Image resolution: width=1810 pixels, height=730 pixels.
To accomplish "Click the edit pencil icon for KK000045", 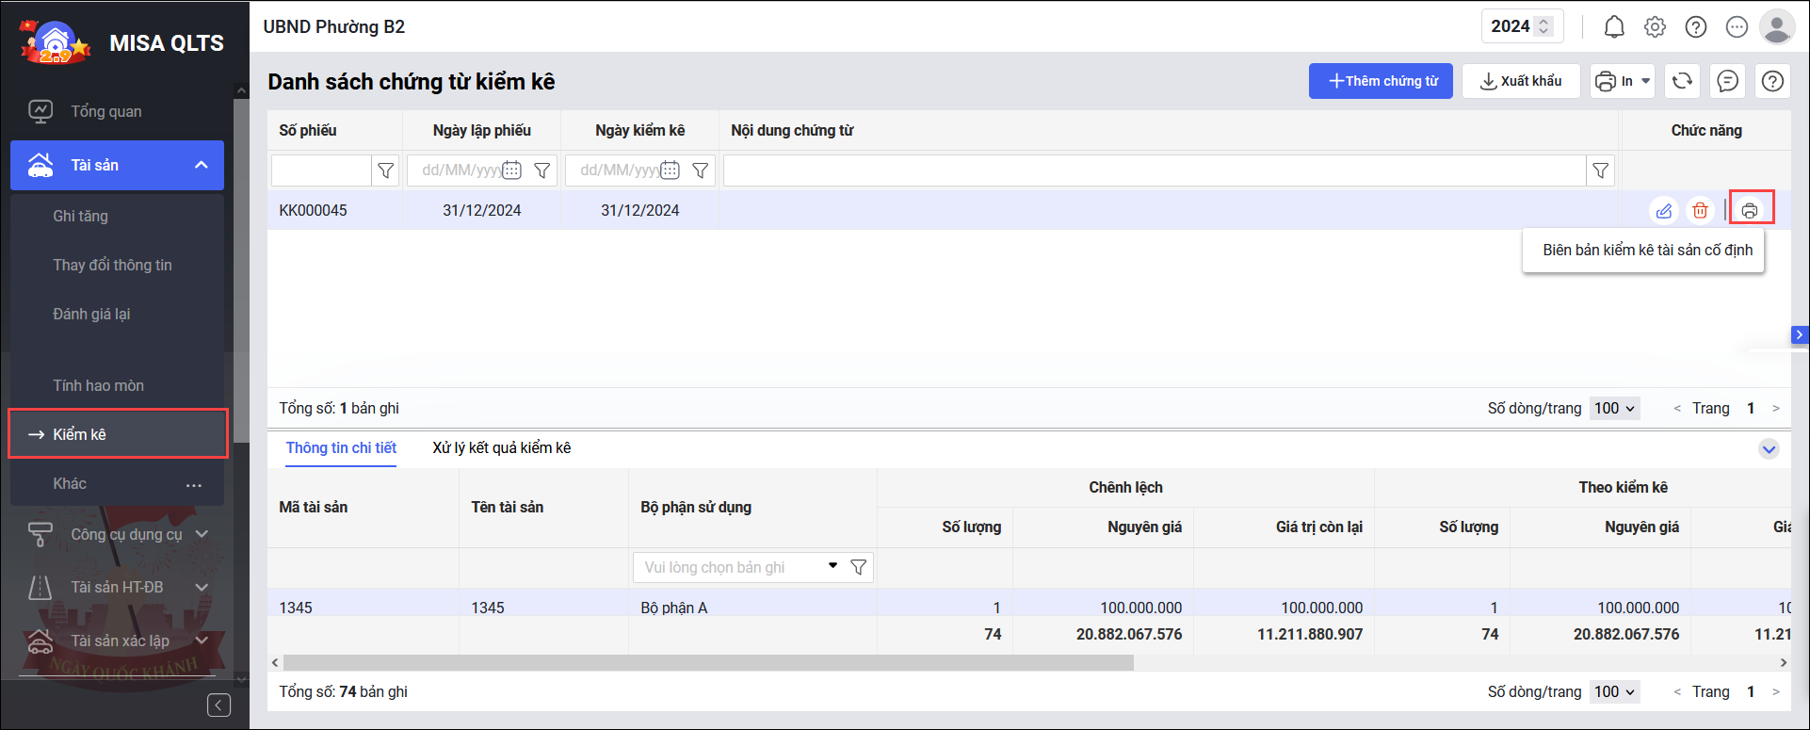I will point(1664,211).
